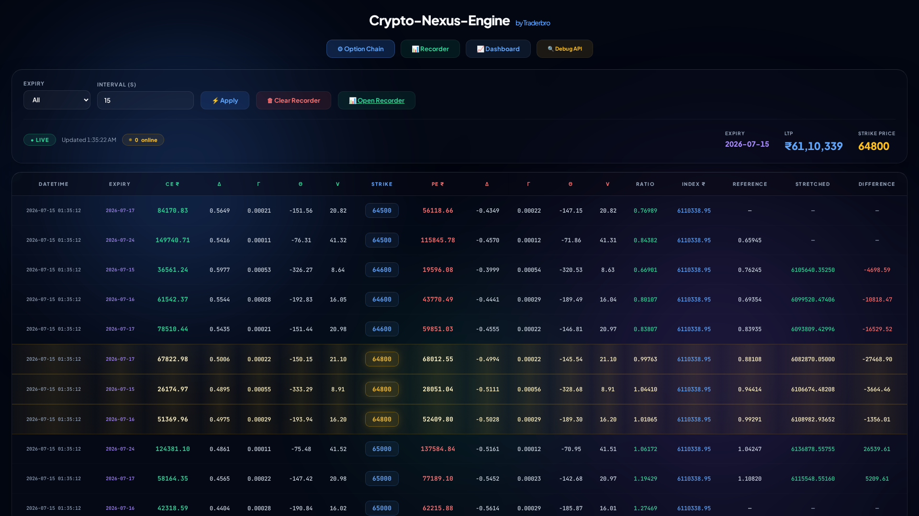Click strike 64500 in the 2026-07-24 row
This screenshot has width=919, height=516.
[x=382, y=240]
